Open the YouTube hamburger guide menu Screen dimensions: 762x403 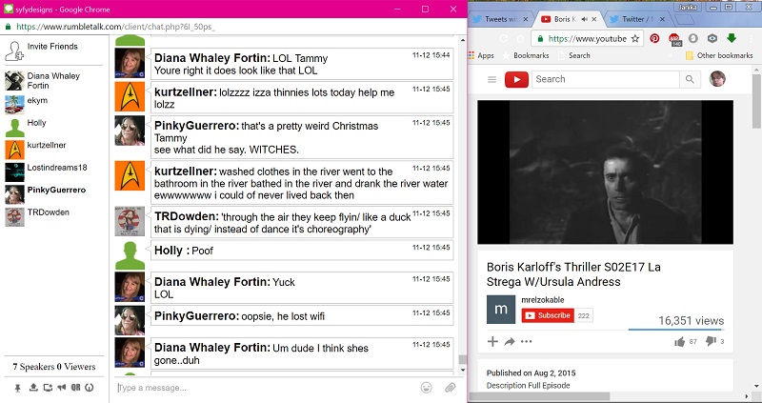[x=491, y=79]
